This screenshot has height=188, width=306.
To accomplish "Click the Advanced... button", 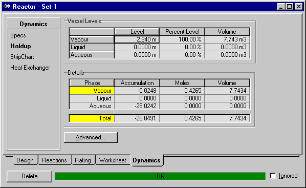I will (x=91, y=137).
